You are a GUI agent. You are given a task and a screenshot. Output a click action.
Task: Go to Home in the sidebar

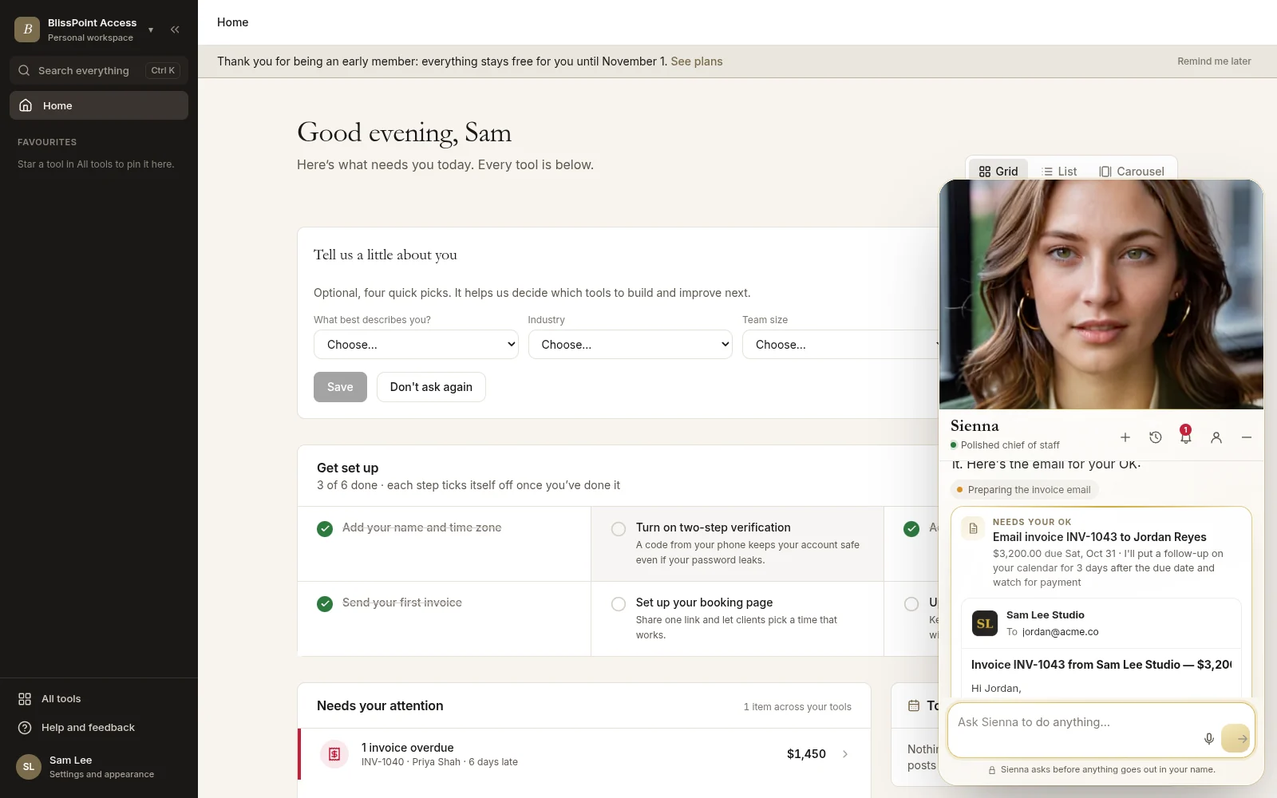99,105
